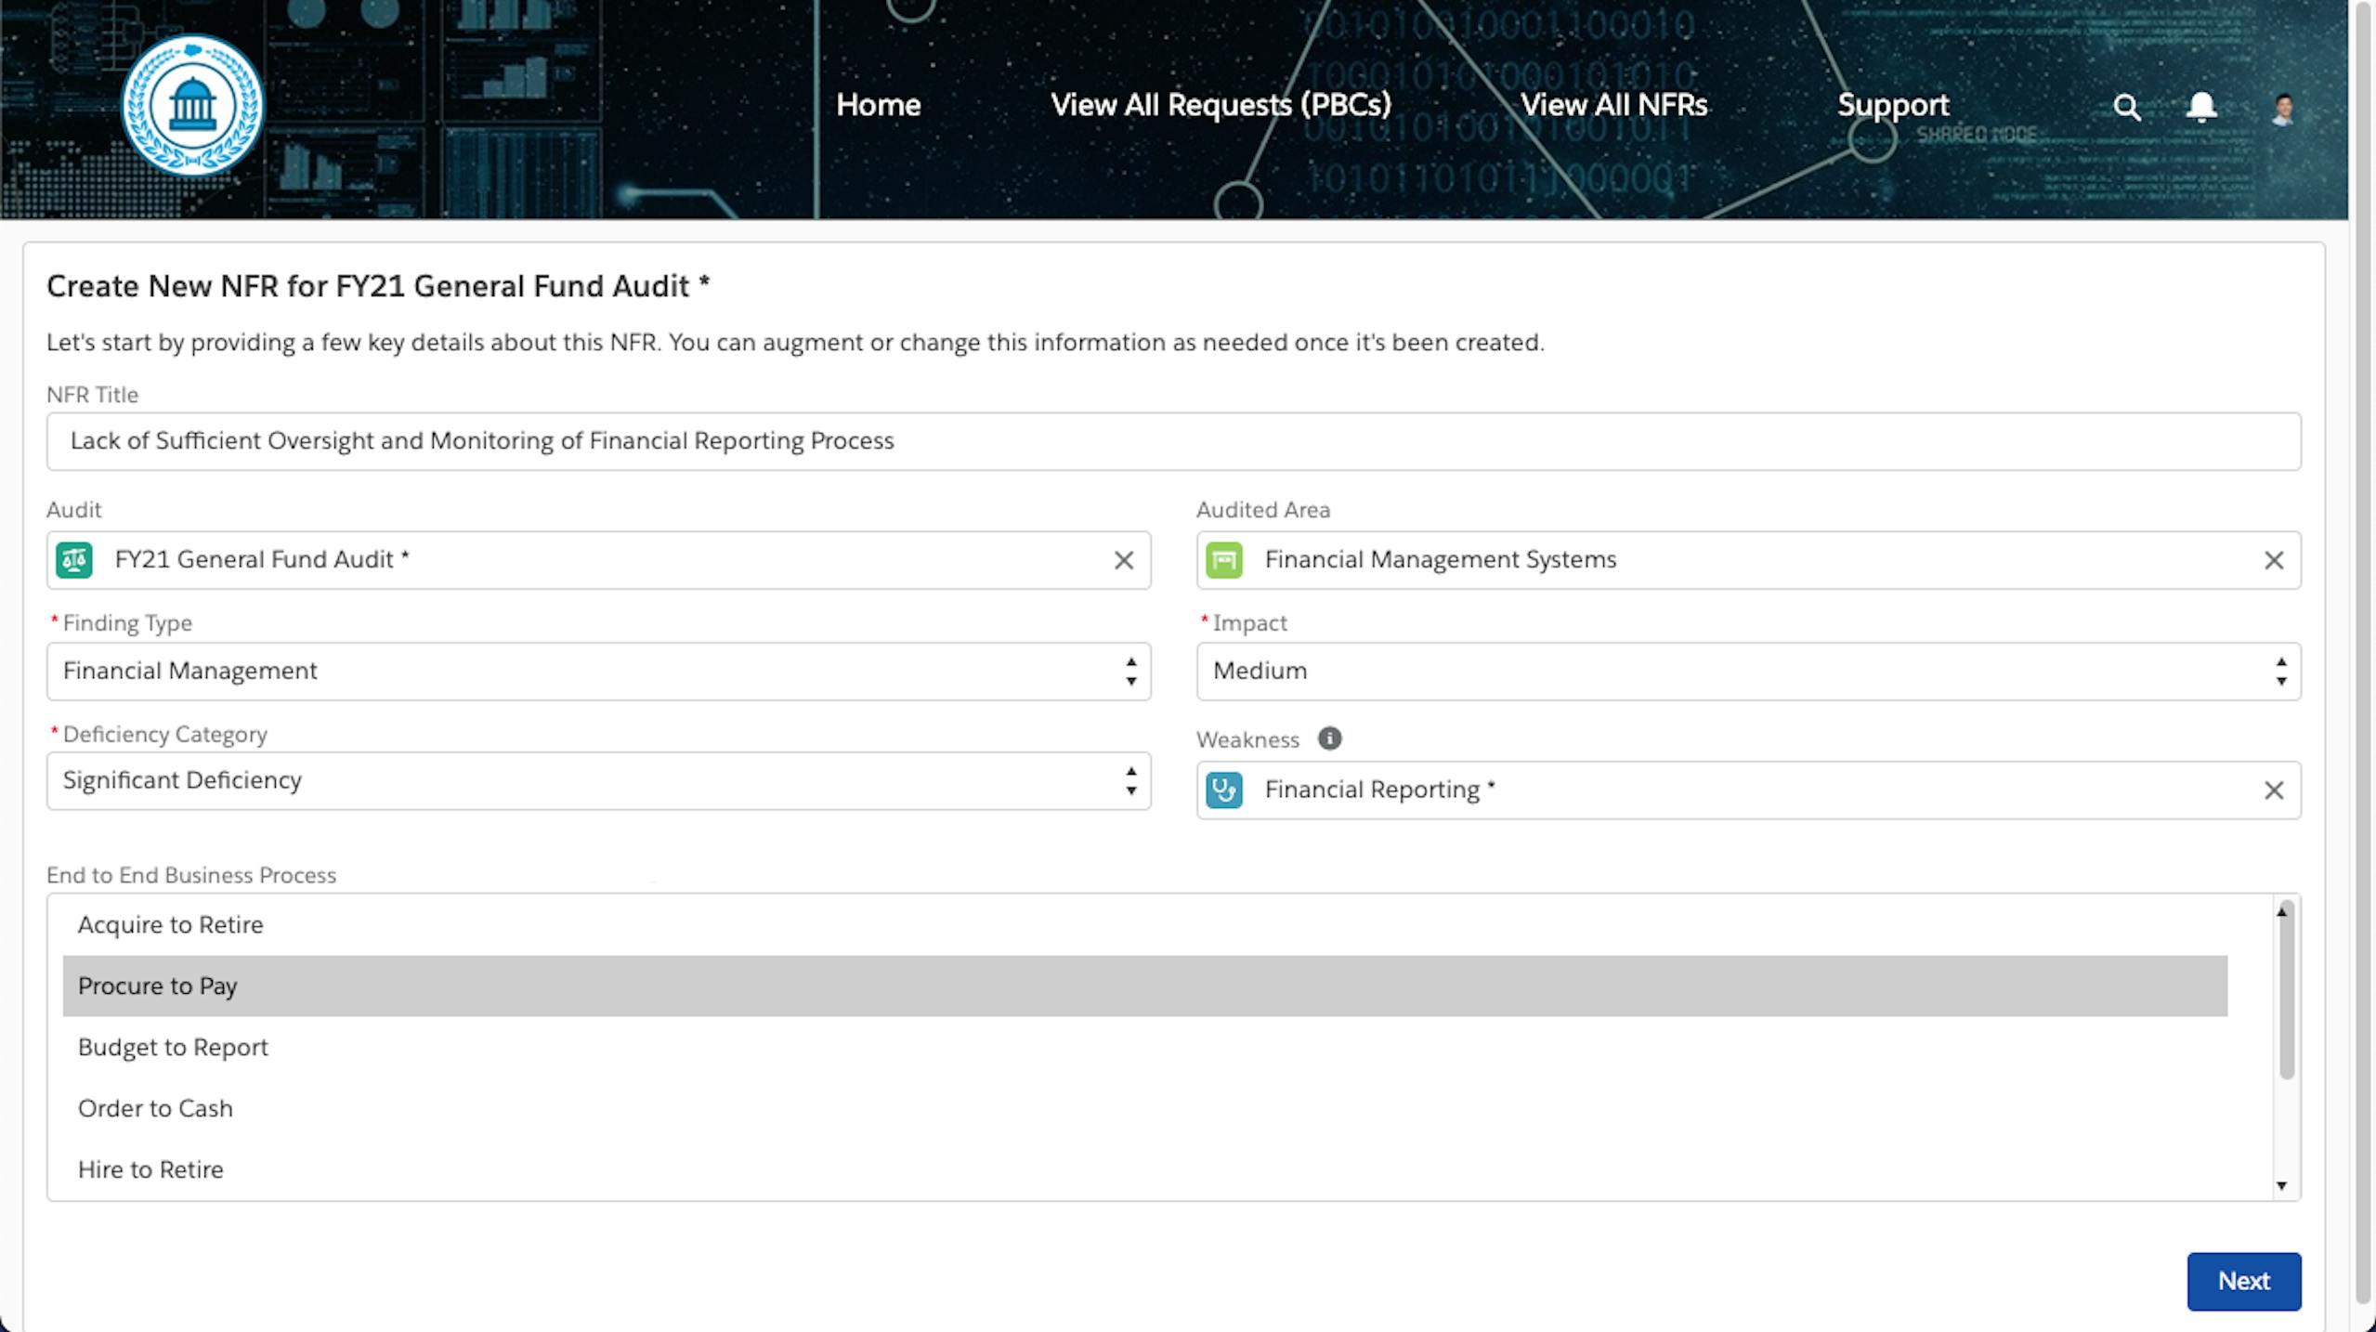
Task: Open View All NFRs page
Action: 1613,105
